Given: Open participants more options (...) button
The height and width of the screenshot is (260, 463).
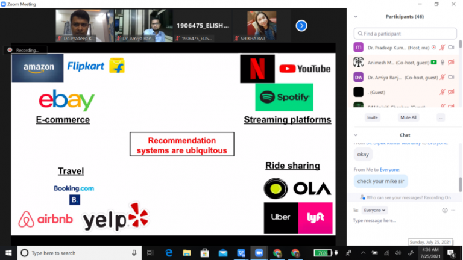Looking at the screenshot, I should (441, 117).
